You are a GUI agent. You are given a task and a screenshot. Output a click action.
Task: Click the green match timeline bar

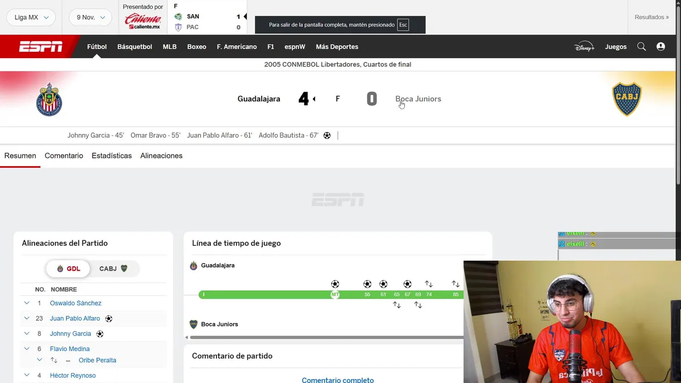[x=331, y=295]
